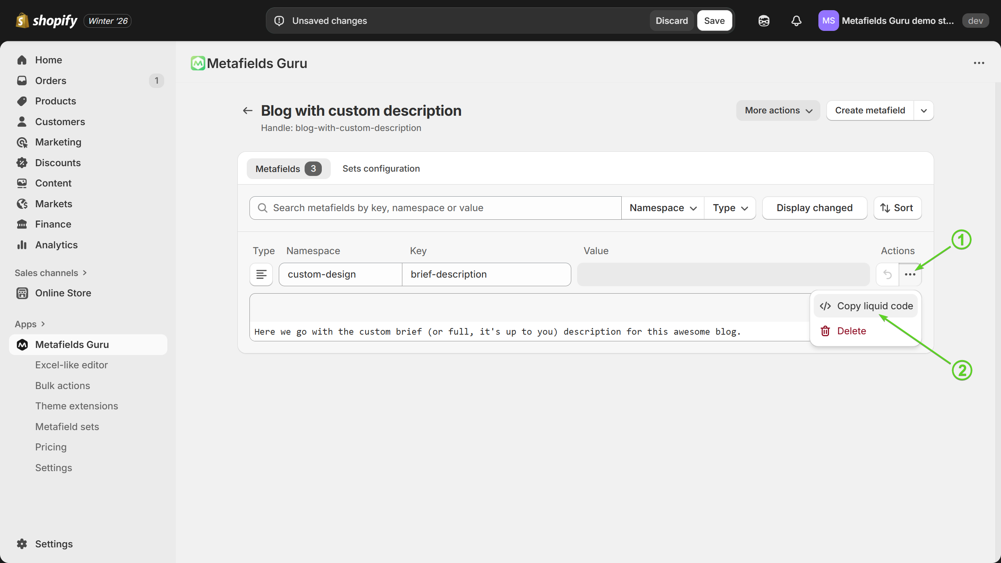Click the revert undo arrow in Actions
Image resolution: width=1001 pixels, height=563 pixels.
[887, 274]
